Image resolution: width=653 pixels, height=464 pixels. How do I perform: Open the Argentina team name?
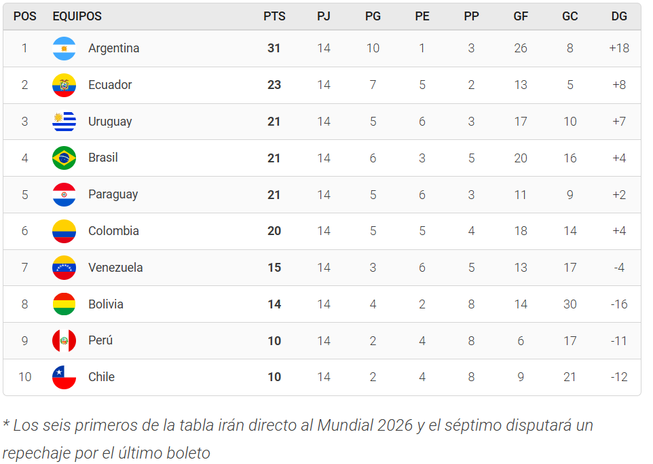point(113,48)
